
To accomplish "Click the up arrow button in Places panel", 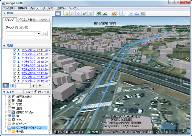I will click(x=33, y=86).
